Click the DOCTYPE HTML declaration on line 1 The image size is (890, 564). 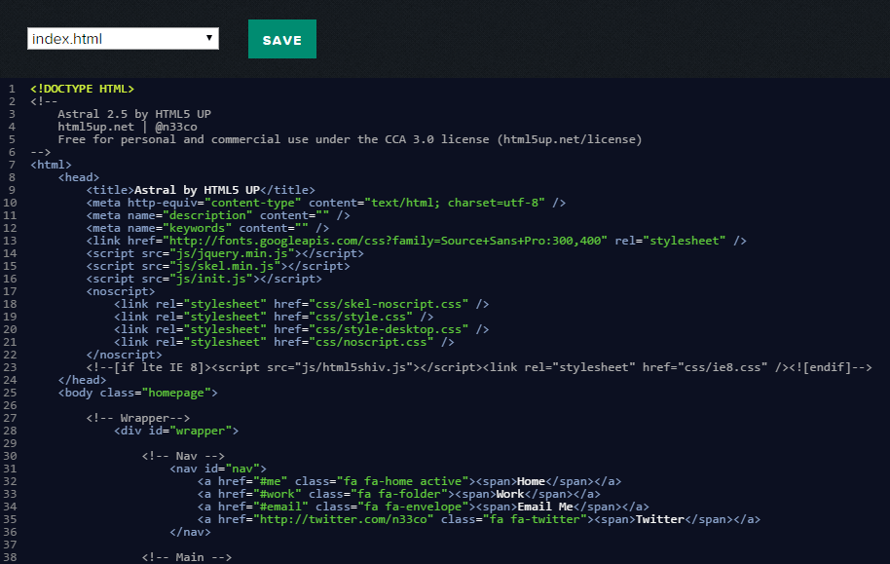[83, 89]
